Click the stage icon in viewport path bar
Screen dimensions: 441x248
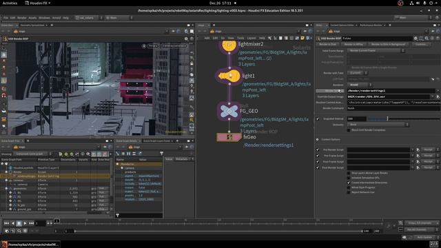(x=16, y=31)
